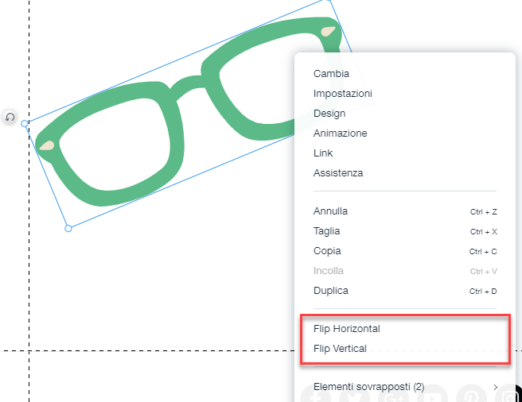This screenshot has width=522, height=402.
Task: Select Flip Horizontal
Action: pyautogui.click(x=346, y=328)
